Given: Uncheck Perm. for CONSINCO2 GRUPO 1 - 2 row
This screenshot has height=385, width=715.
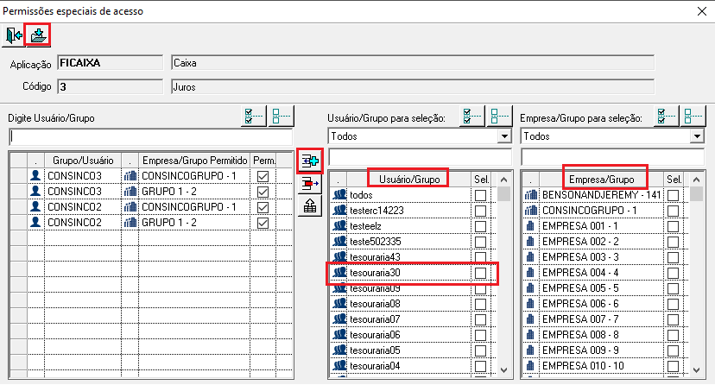Looking at the screenshot, I should [263, 223].
